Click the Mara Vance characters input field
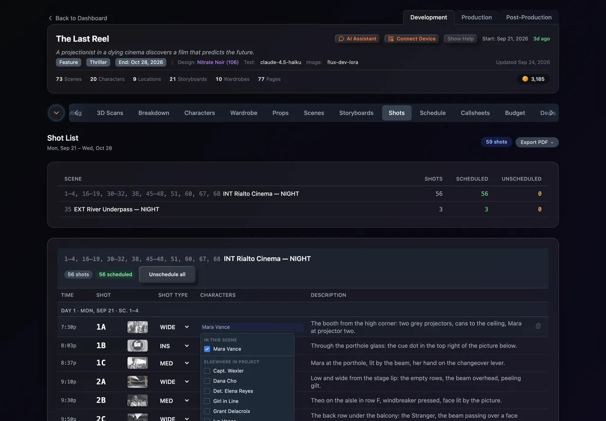606x421 pixels. click(252, 327)
